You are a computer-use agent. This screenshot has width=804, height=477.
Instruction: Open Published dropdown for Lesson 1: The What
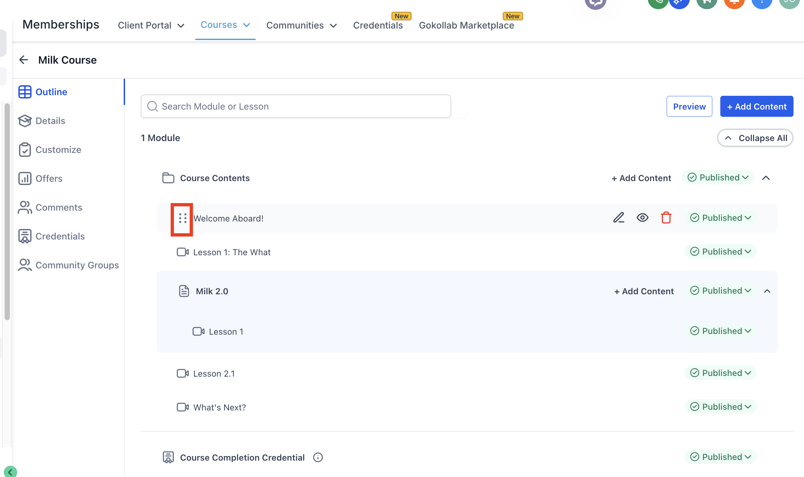click(x=721, y=252)
